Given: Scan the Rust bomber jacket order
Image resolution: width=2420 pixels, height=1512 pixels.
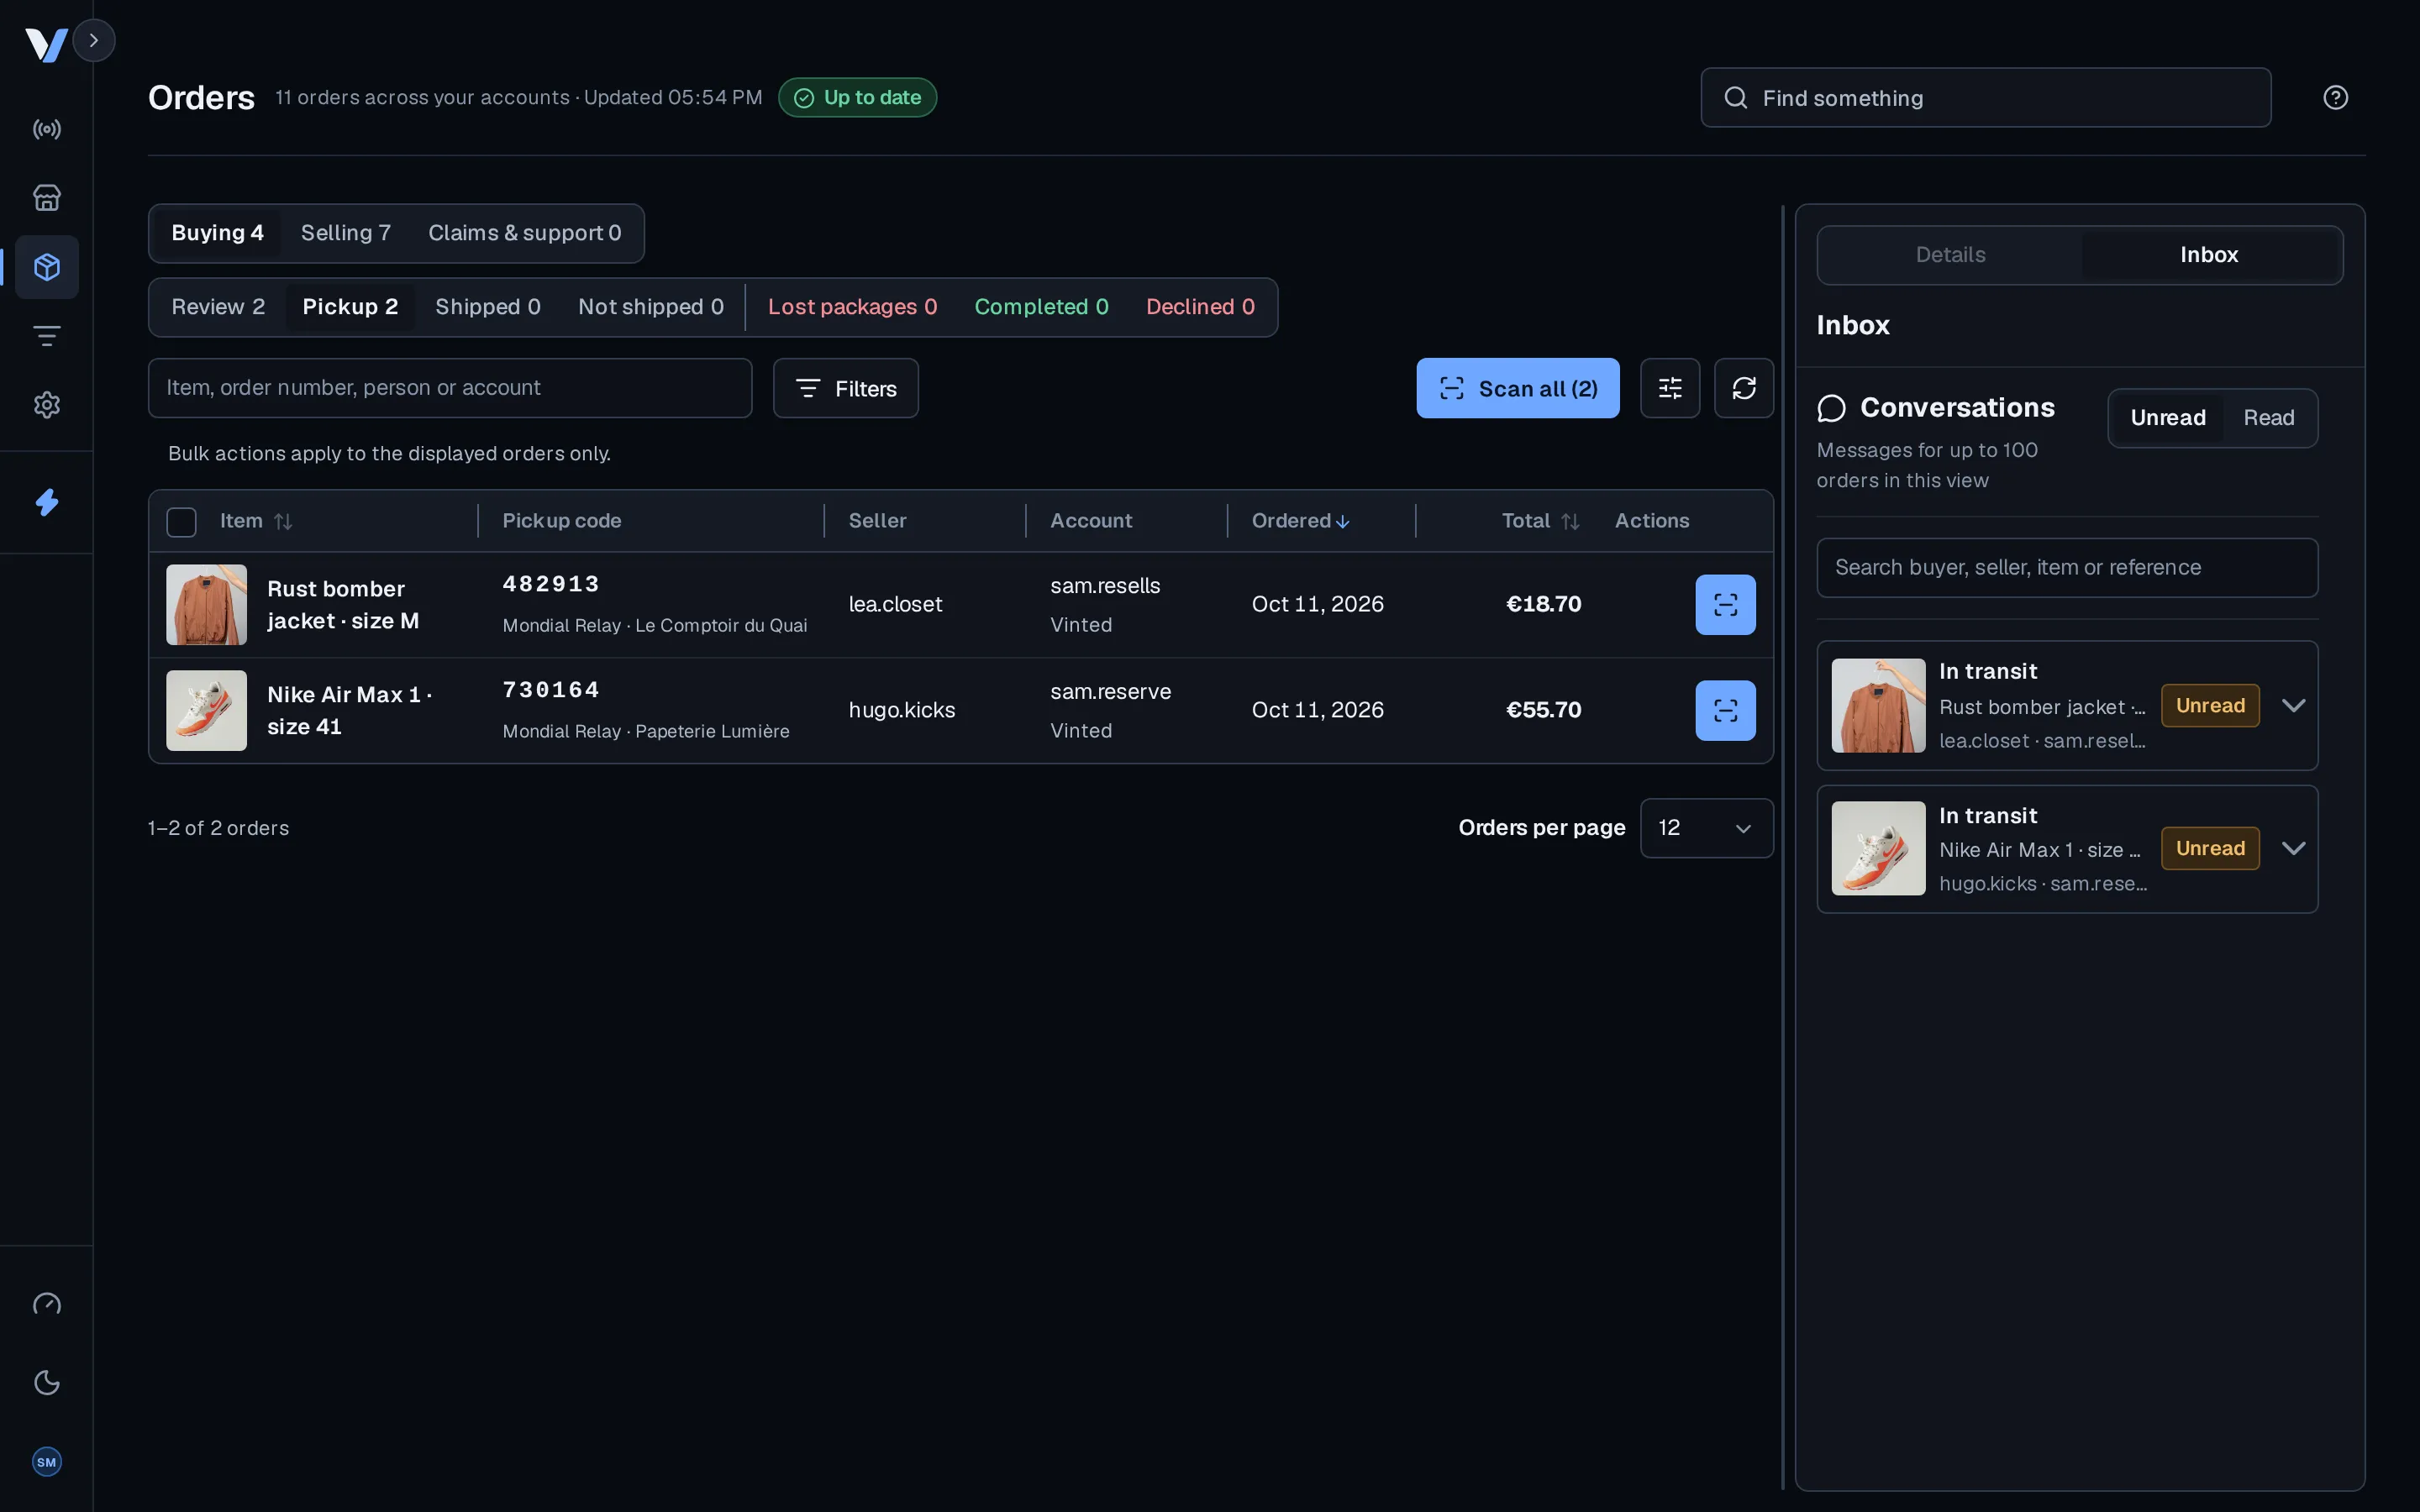Looking at the screenshot, I should pos(1725,604).
